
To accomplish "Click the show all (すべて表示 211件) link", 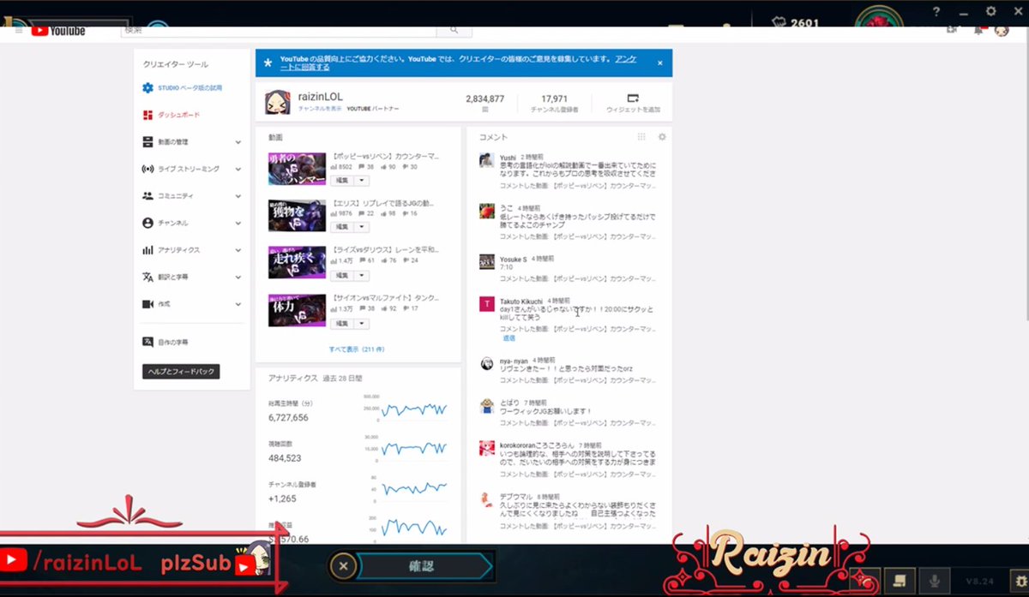I will (357, 349).
